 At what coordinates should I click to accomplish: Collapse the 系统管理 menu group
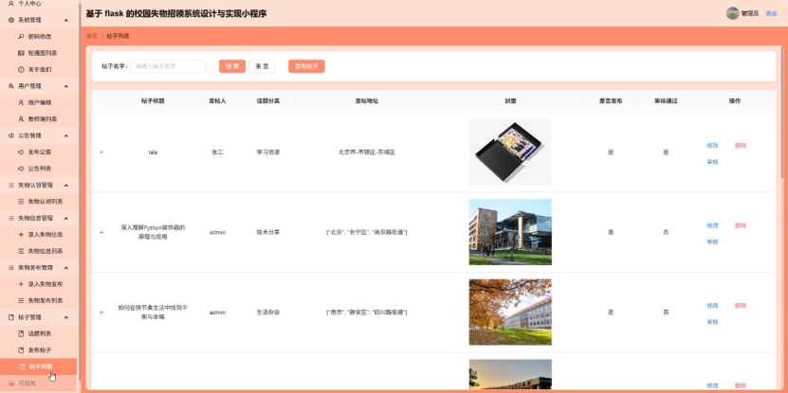pos(65,21)
